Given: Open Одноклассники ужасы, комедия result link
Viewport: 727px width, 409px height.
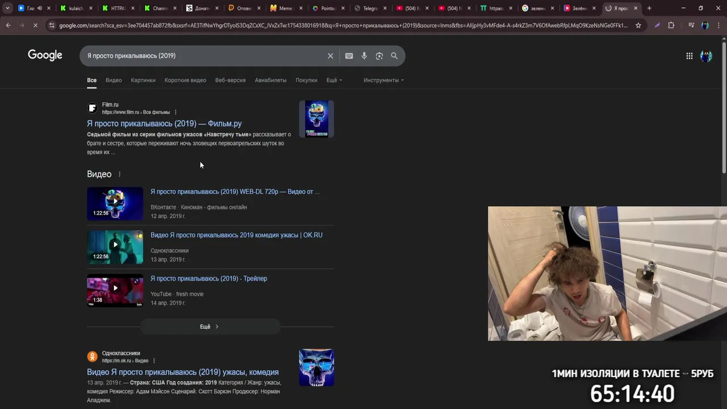Looking at the screenshot, I should click(x=183, y=372).
